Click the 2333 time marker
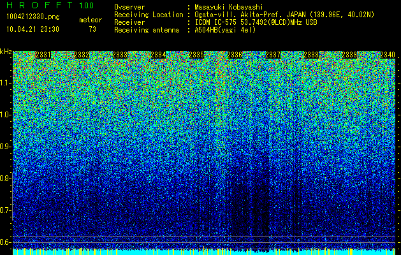 [120, 55]
